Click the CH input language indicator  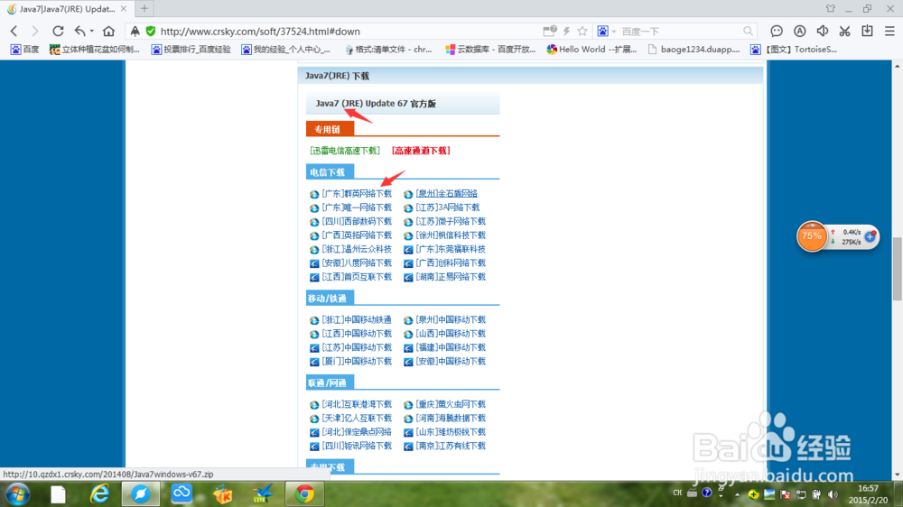(677, 493)
